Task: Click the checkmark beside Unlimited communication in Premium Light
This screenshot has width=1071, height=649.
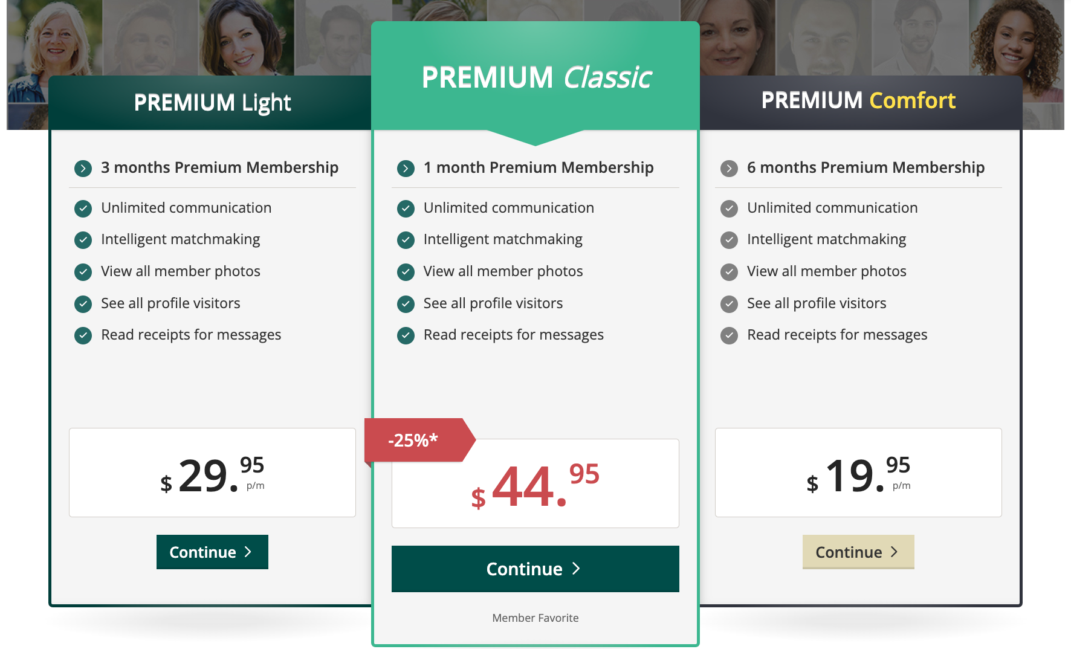Action: click(x=83, y=208)
